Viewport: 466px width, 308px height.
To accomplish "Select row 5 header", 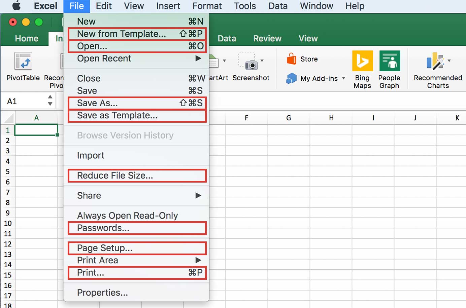I will click(x=8, y=171).
